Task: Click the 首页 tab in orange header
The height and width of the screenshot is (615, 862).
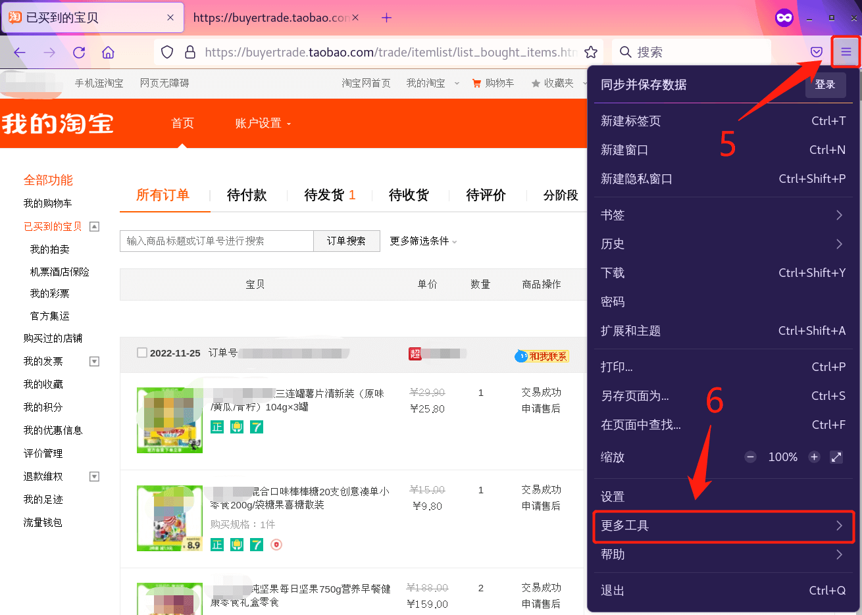Action: pos(182,123)
